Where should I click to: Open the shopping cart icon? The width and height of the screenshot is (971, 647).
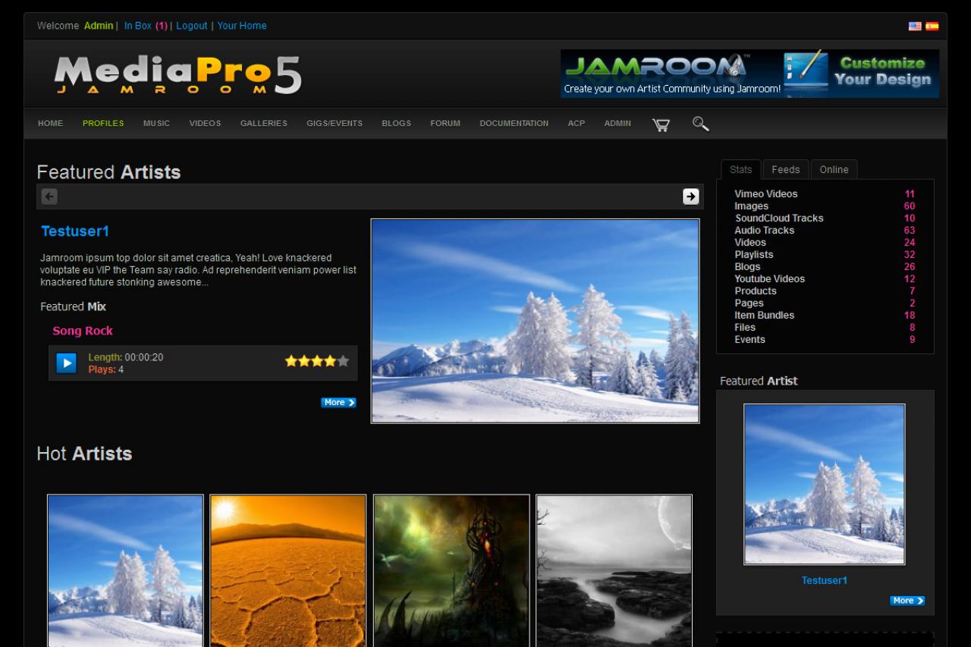pos(661,124)
